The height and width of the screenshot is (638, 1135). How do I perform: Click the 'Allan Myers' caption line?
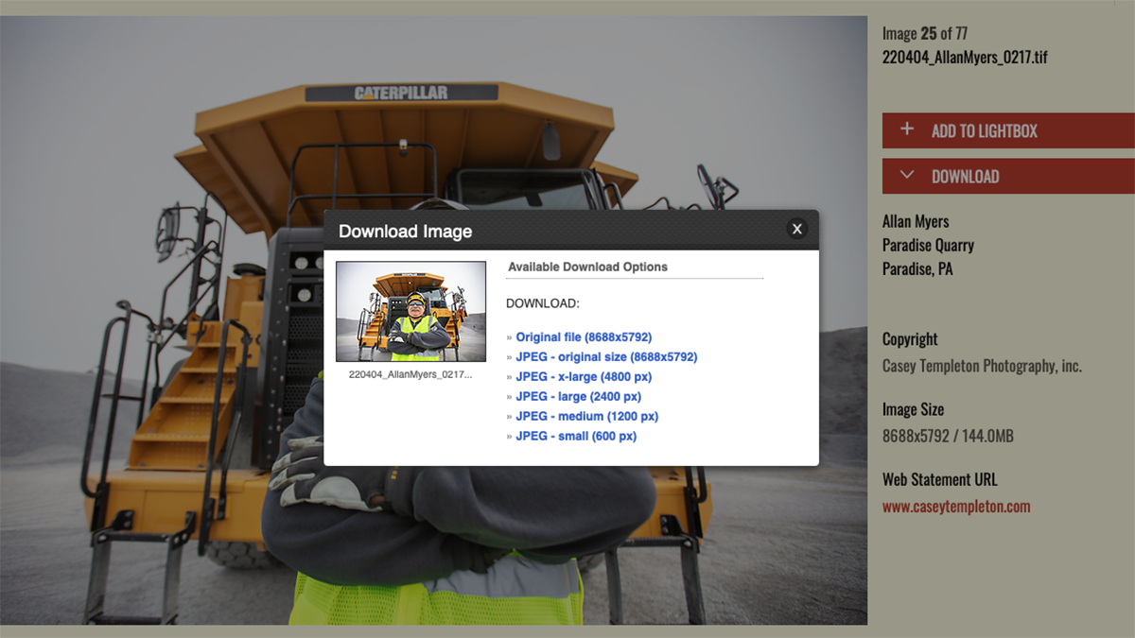coord(916,222)
